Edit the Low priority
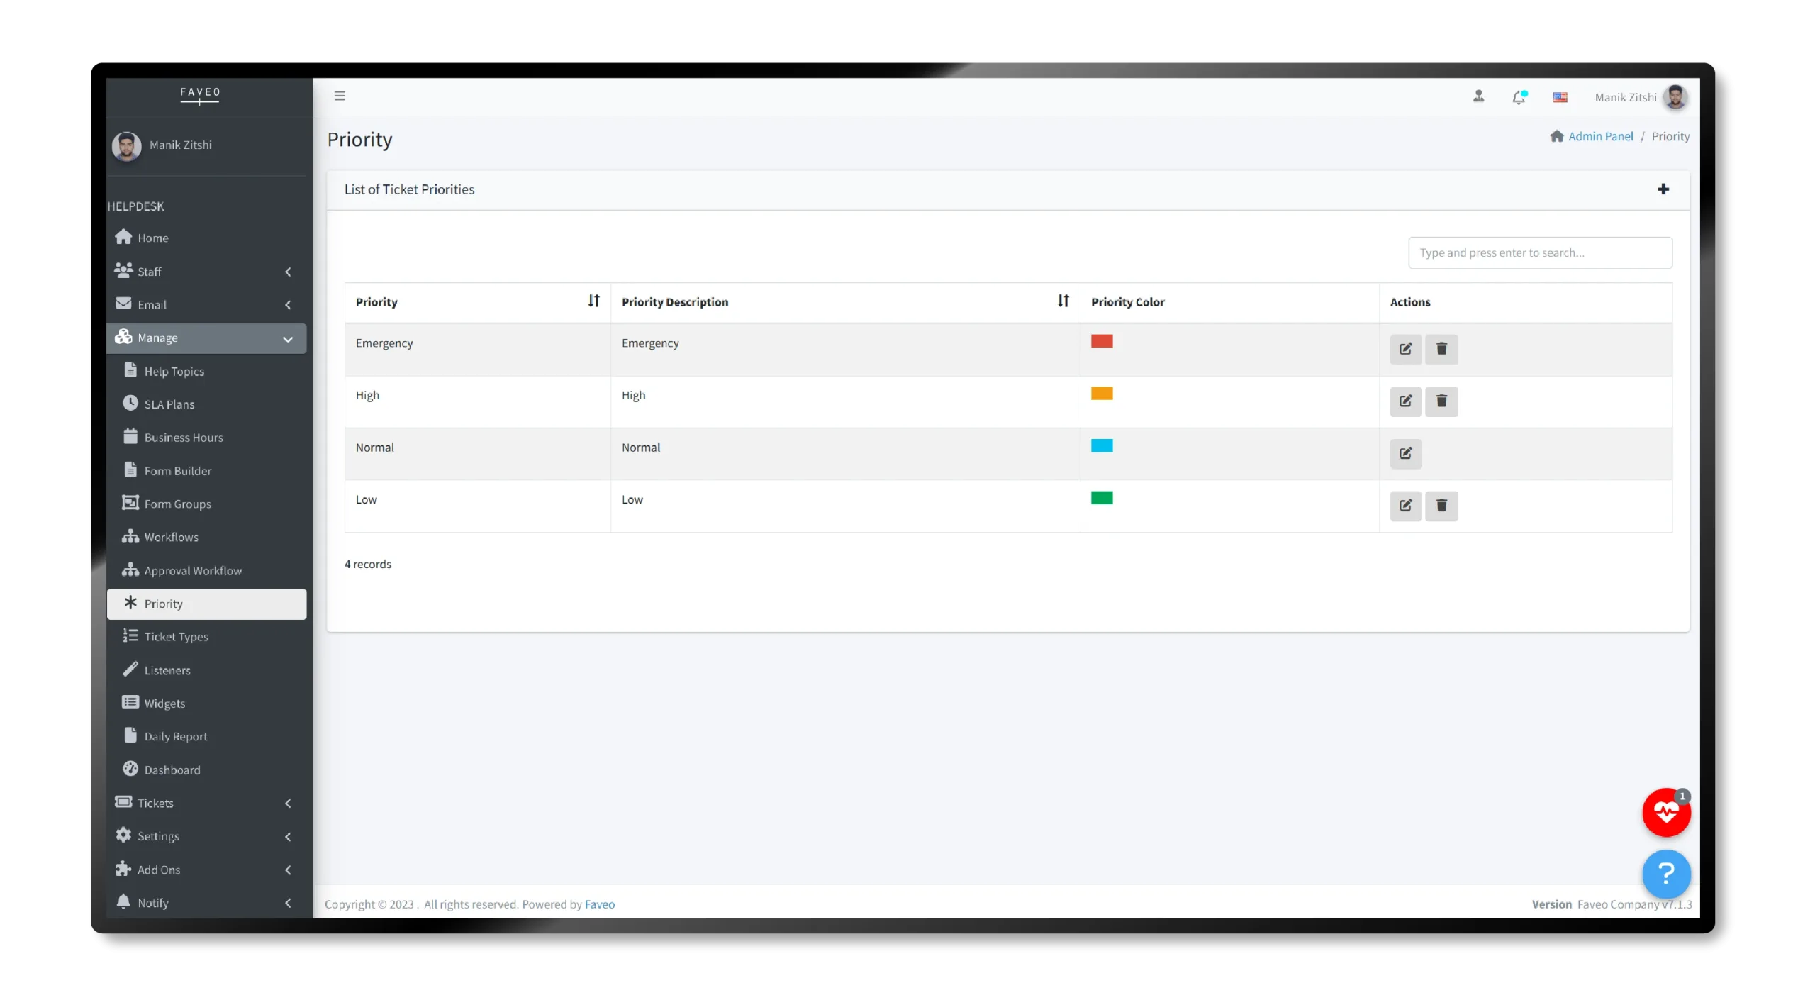The height and width of the screenshot is (1005, 1815). click(1405, 506)
